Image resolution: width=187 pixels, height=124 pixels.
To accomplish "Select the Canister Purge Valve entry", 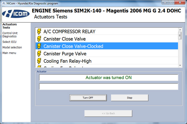I will (107, 54).
